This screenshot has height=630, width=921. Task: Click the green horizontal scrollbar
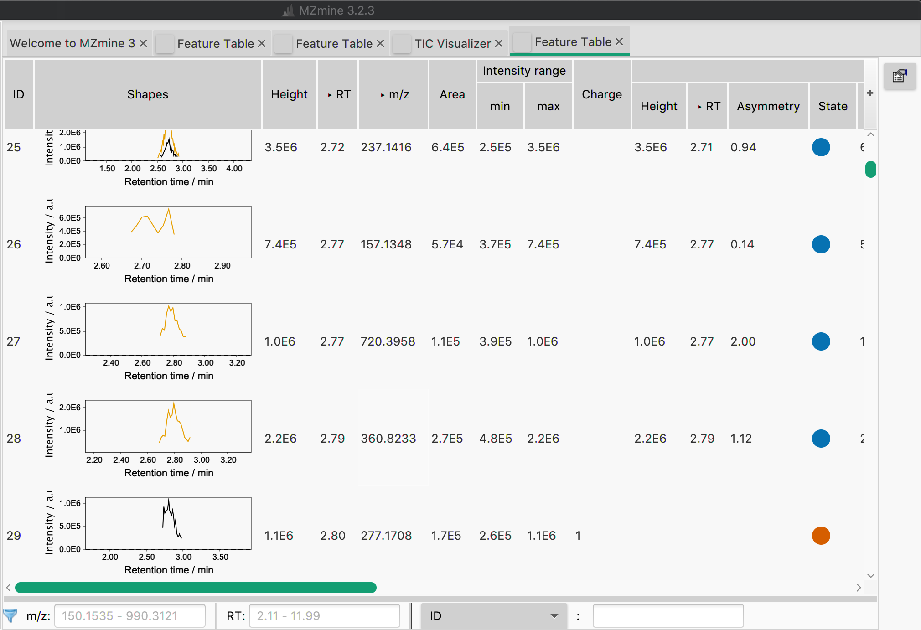coord(196,588)
